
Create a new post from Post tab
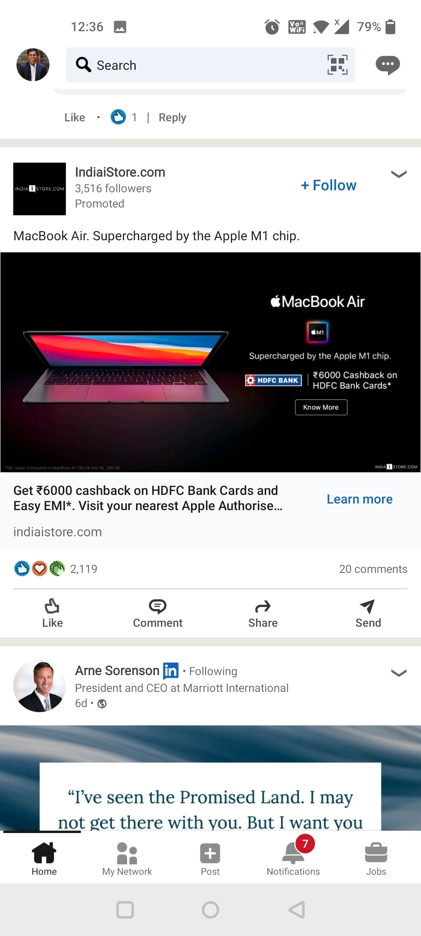pyautogui.click(x=210, y=859)
